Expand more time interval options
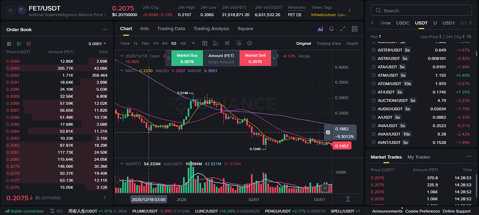The height and width of the screenshot is (215, 479). pyautogui.click(x=193, y=43)
